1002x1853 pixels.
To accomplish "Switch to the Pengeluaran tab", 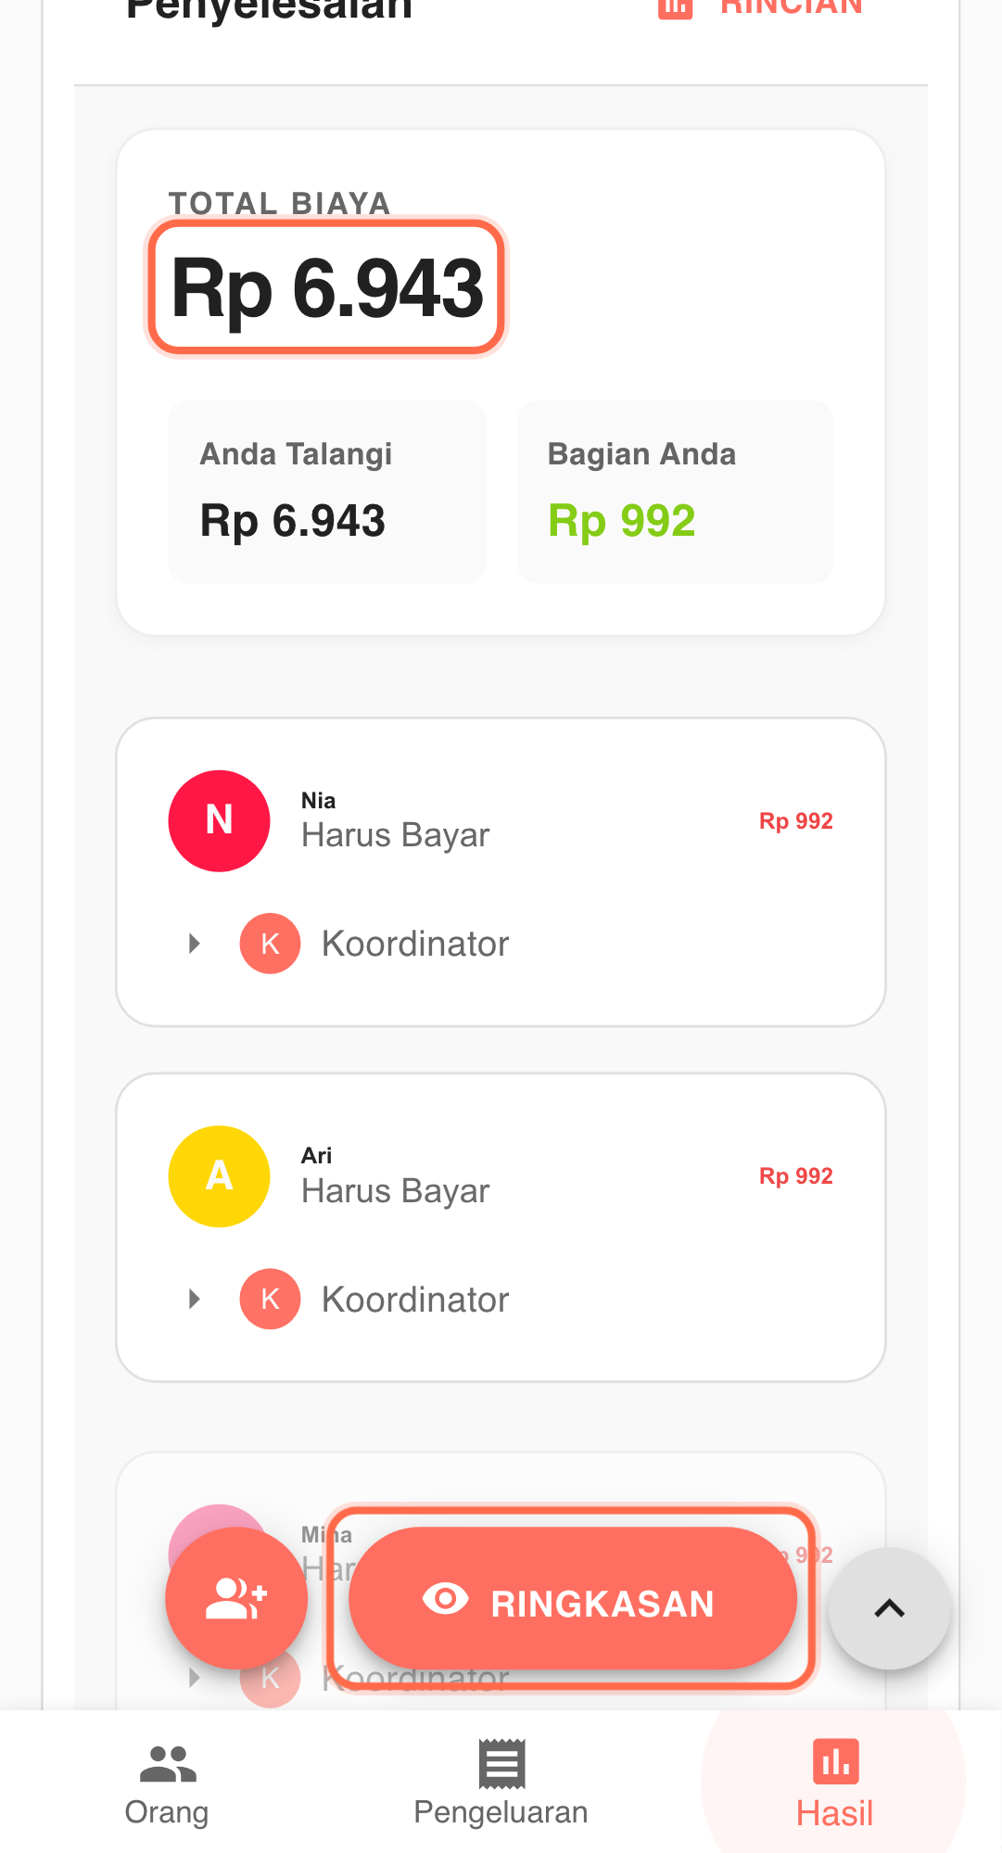I will pyautogui.click(x=501, y=1784).
